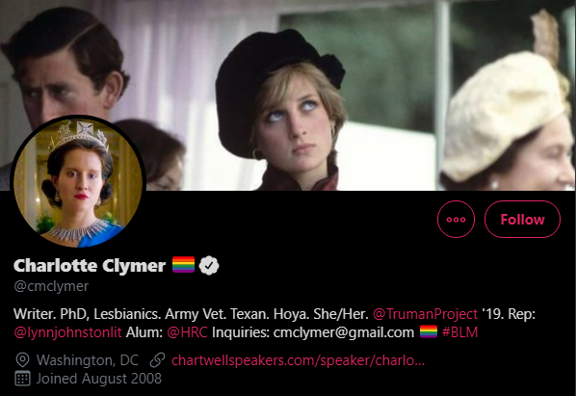Viewport: 576px width, 396px height.
Task: Open the header banner photo
Action: [288, 94]
